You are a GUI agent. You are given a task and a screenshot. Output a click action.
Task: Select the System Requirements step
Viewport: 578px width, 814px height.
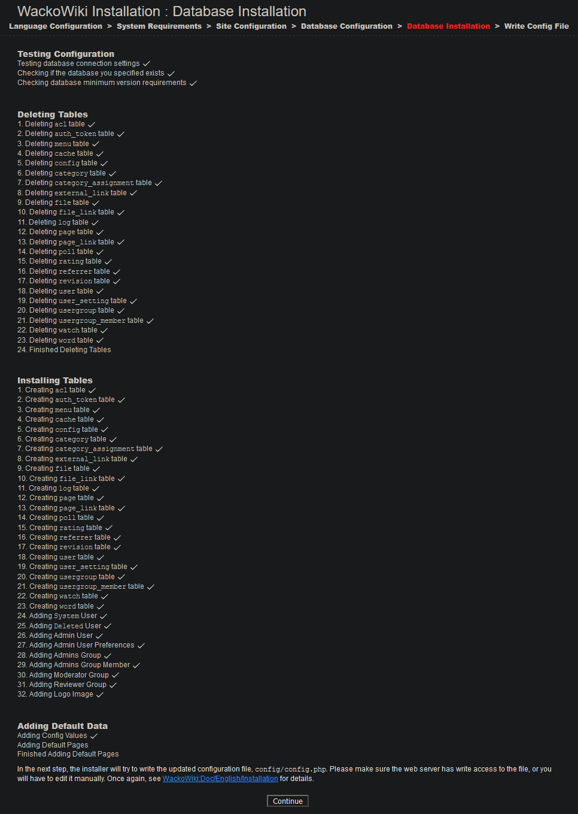159,26
